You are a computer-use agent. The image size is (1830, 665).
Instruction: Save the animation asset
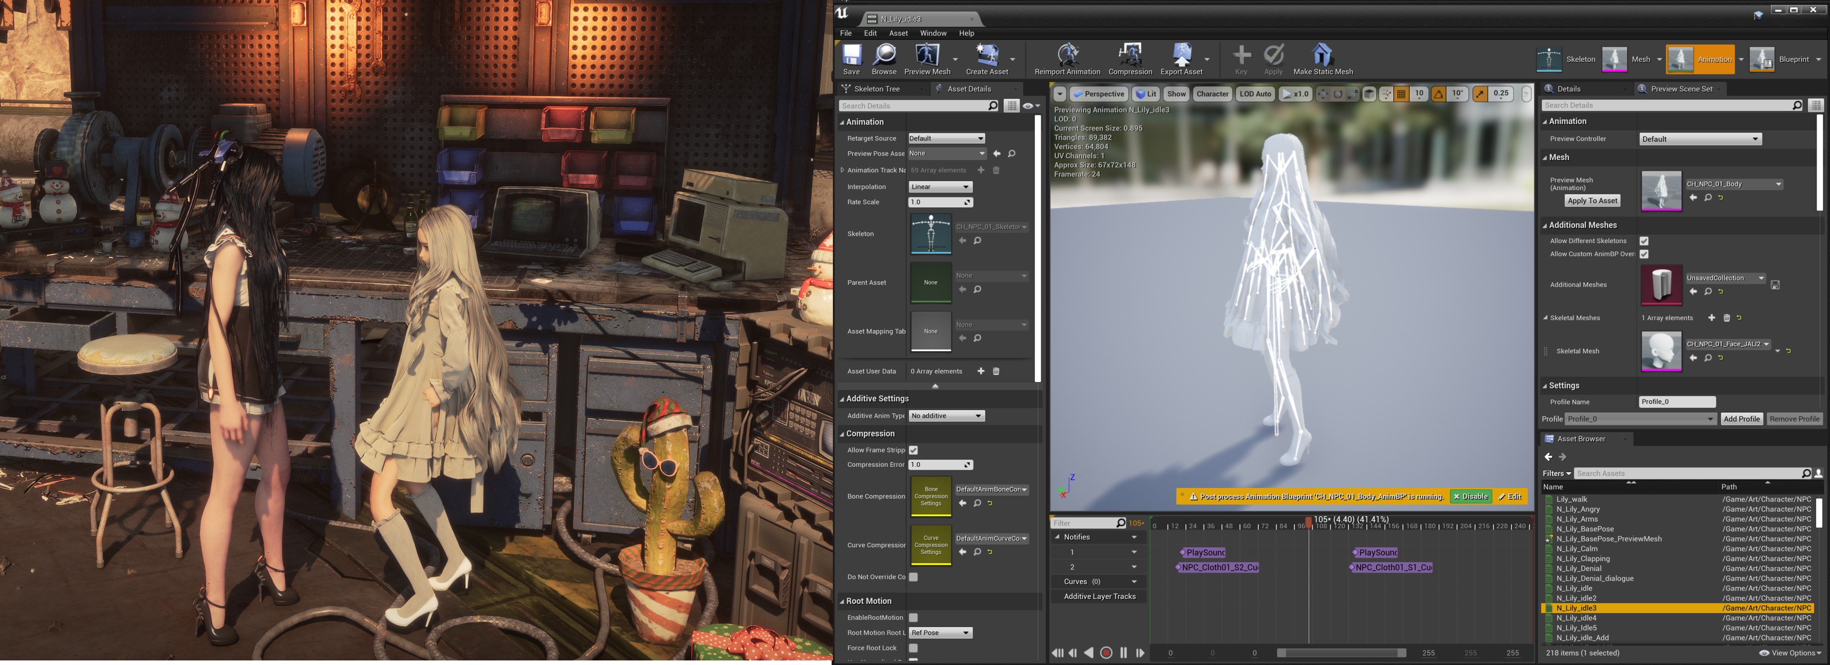pyautogui.click(x=851, y=59)
